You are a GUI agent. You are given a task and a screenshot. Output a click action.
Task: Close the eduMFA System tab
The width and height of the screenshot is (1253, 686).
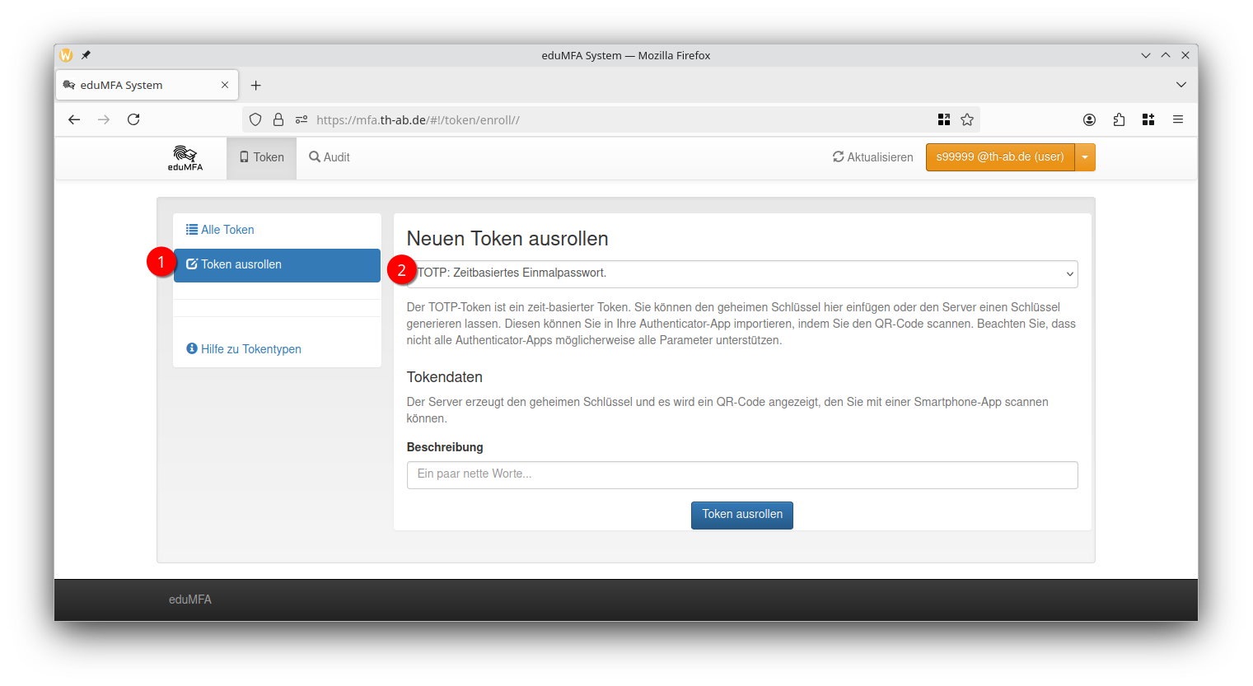click(225, 85)
